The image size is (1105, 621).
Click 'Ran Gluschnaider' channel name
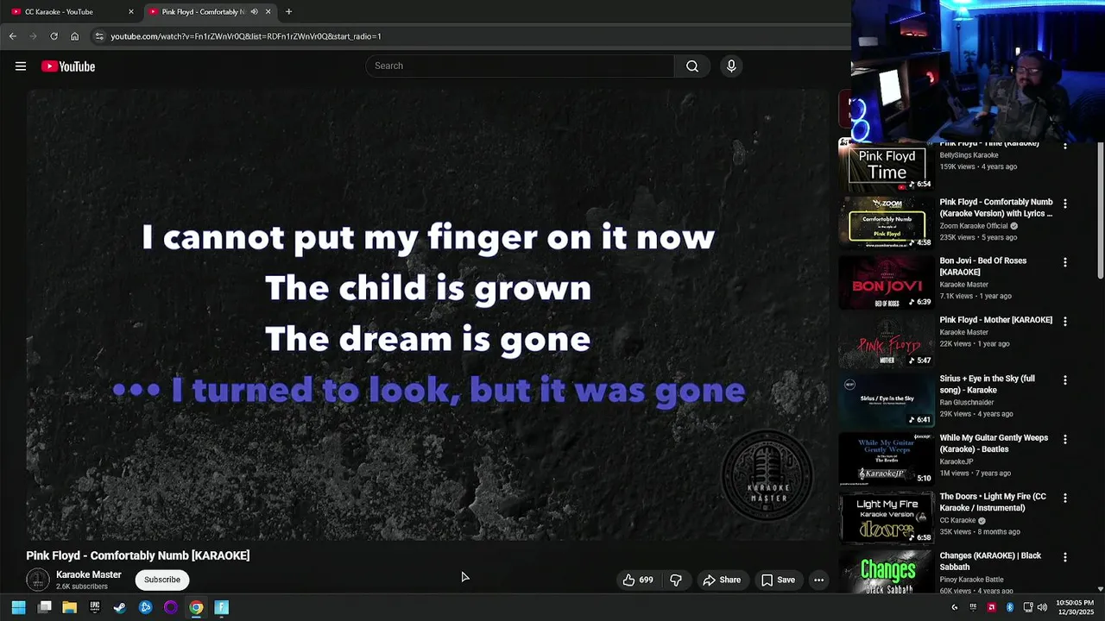[x=967, y=402]
